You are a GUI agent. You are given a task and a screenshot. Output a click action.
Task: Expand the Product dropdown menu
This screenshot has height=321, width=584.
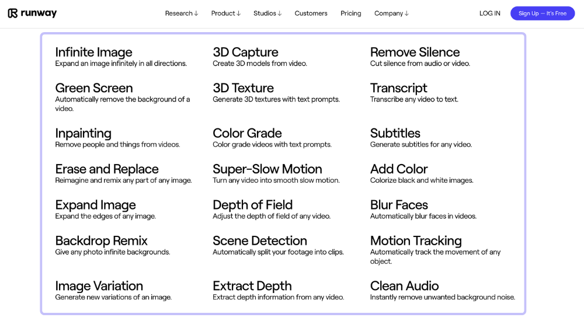[225, 13]
